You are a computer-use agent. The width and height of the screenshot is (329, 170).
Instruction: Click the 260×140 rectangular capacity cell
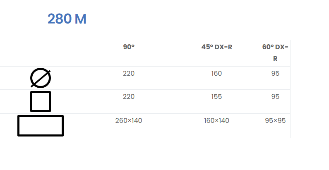(x=129, y=120)
